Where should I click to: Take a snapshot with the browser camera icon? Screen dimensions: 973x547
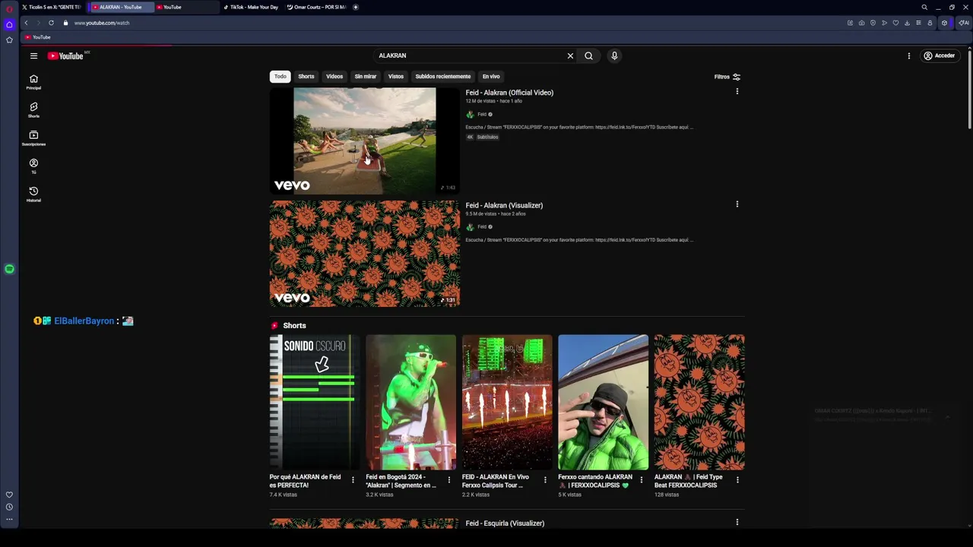[x=861, y=23]
